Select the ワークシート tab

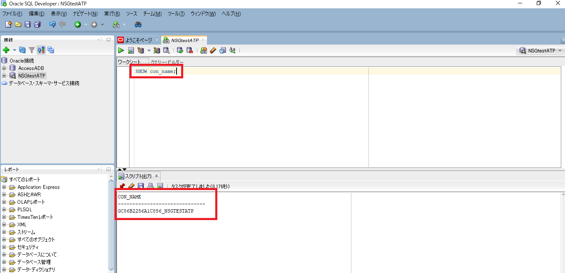tap(129, 62)
